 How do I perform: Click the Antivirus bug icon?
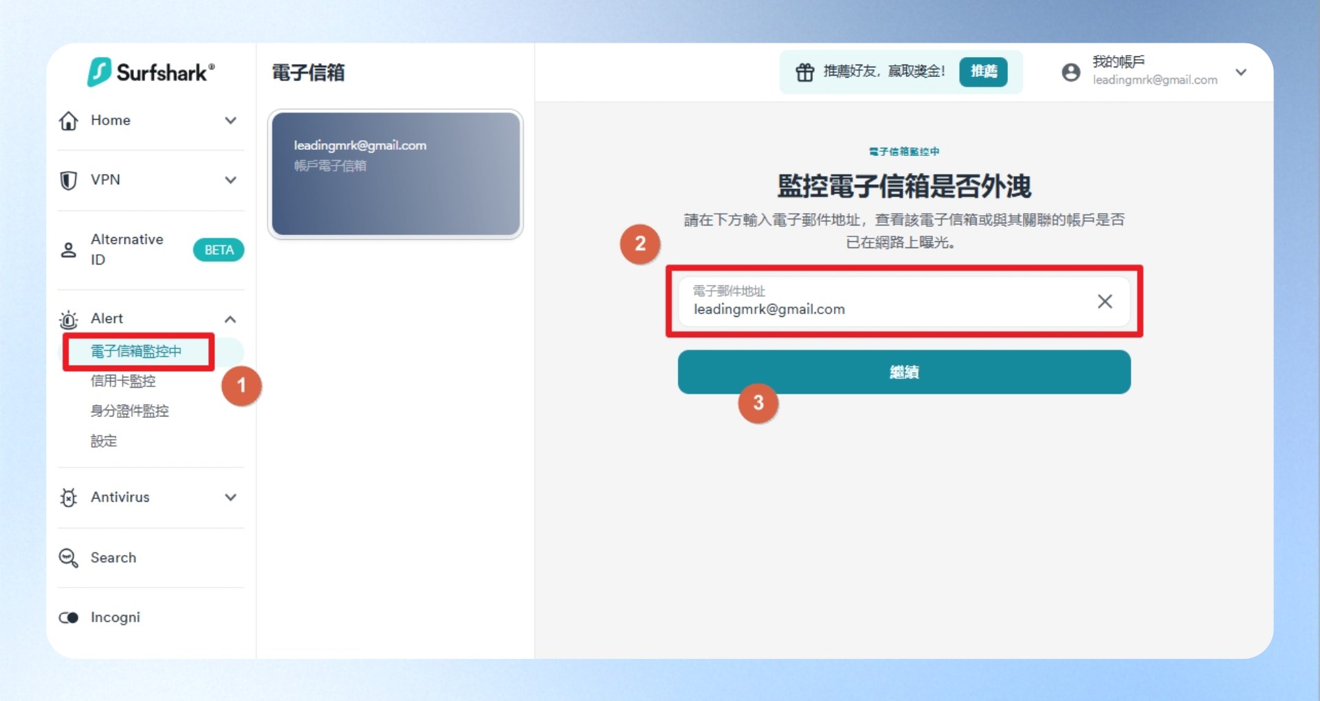[x=69, y=498]
